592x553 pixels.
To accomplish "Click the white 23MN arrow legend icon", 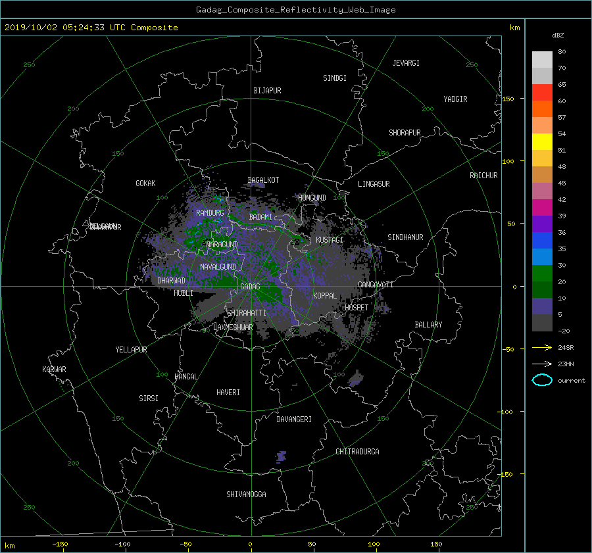I will point(542,364).
